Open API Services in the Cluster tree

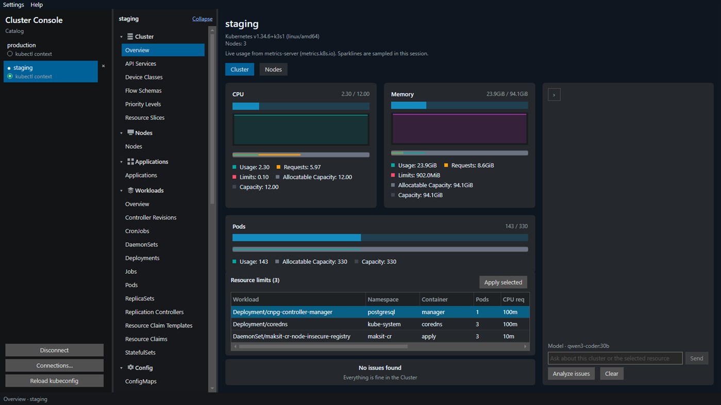click(141, 63)
